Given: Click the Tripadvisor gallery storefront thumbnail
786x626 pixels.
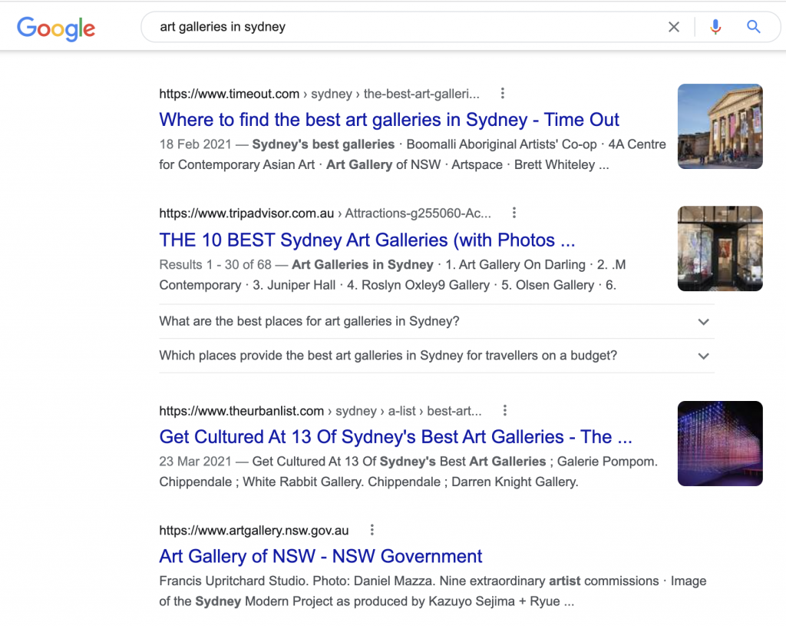Looking at the screenshot, I should point(720,248).
